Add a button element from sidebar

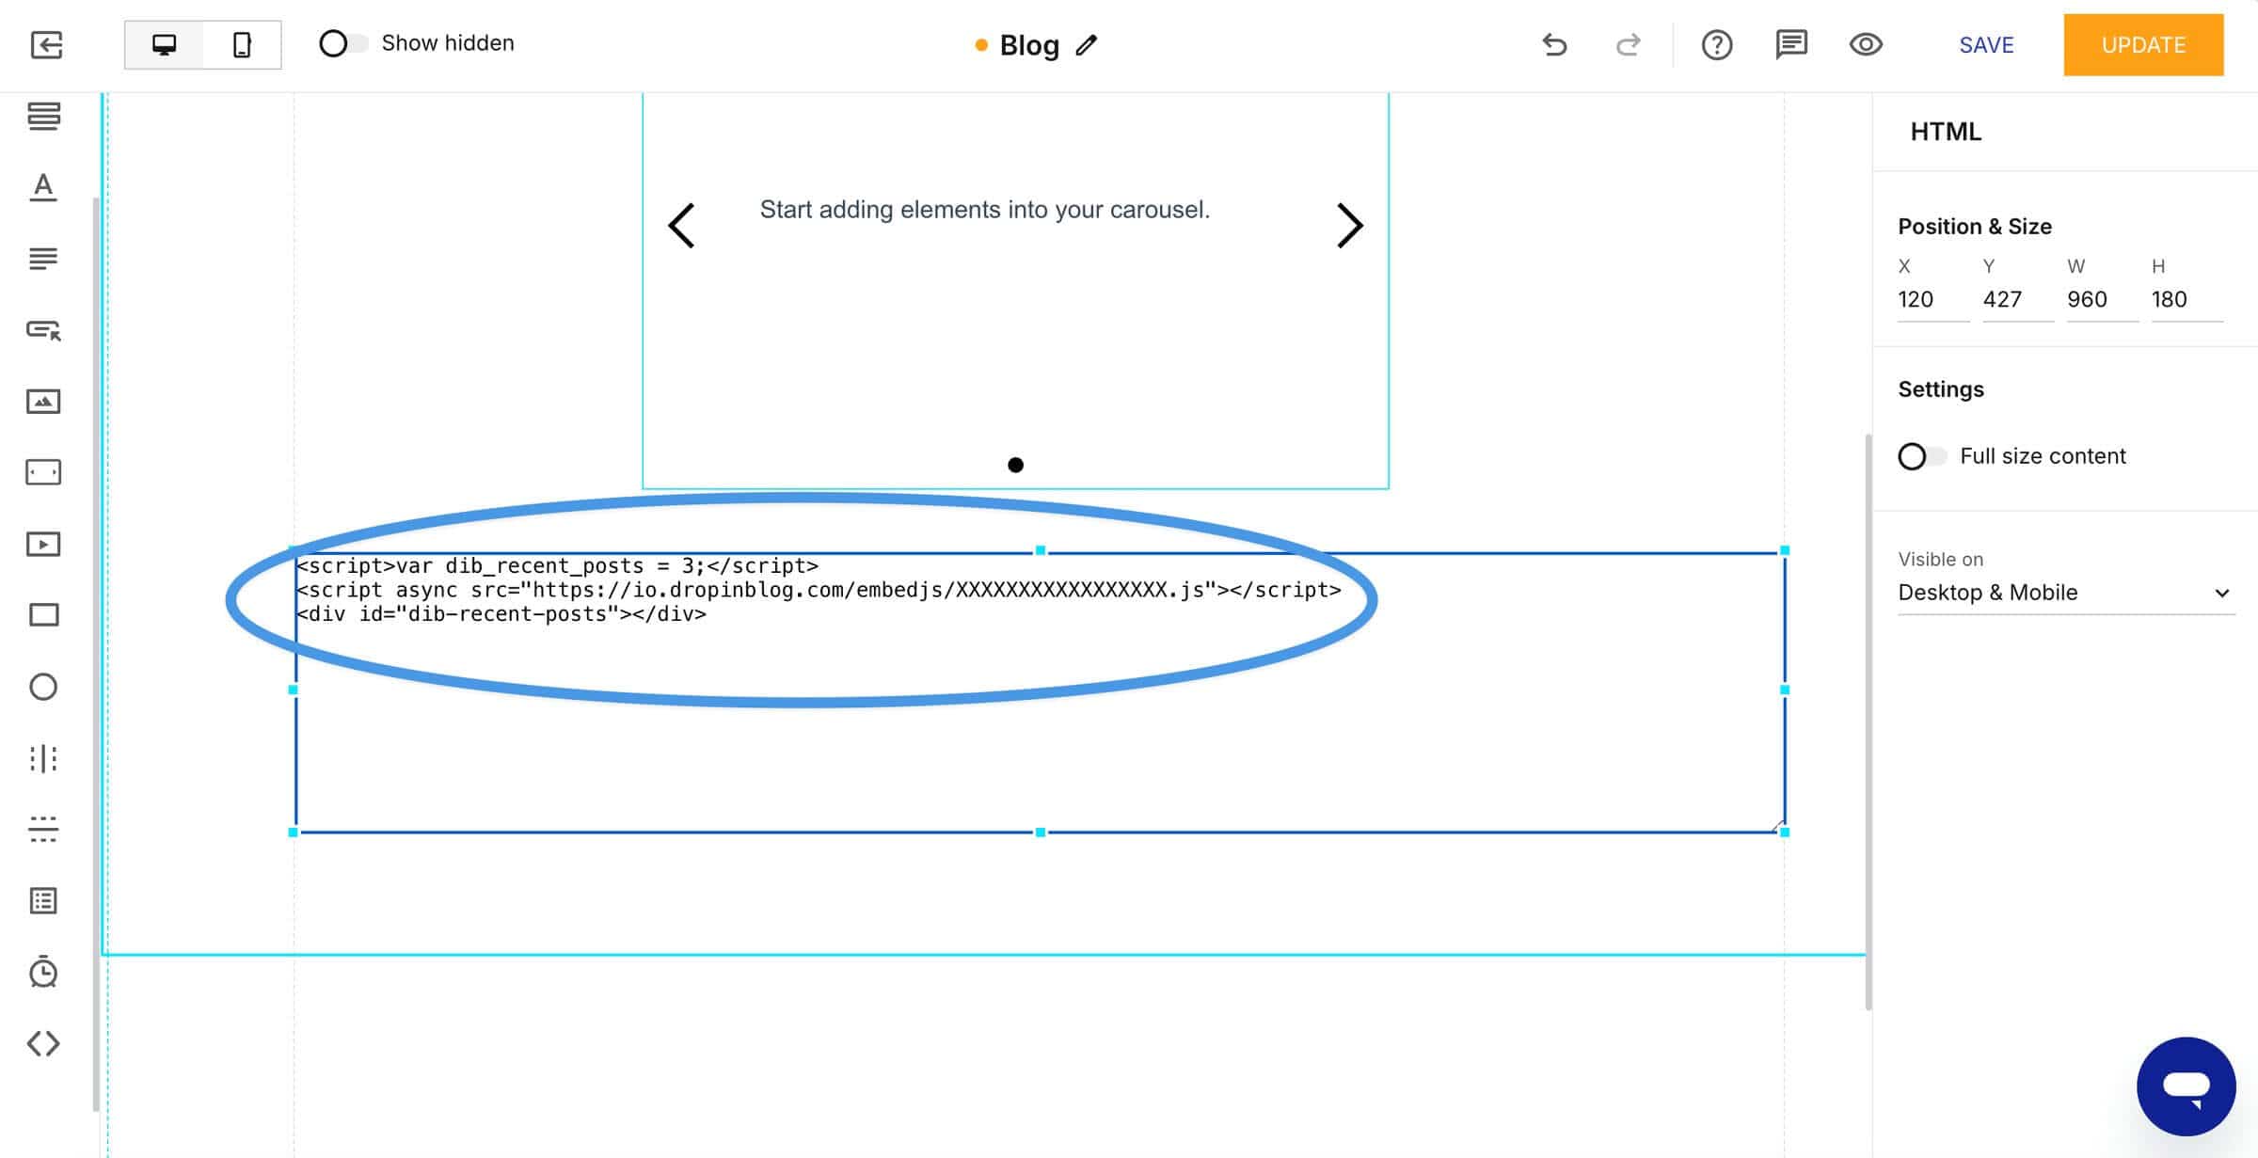(x=43, y=330)
